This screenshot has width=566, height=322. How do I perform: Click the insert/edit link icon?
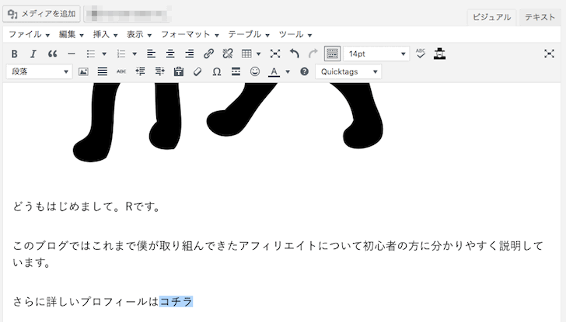208,54
